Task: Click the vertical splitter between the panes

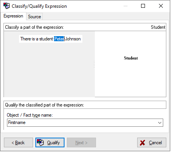Action: click(94, 64)
